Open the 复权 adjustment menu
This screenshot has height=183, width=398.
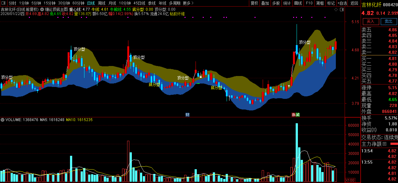254,3
